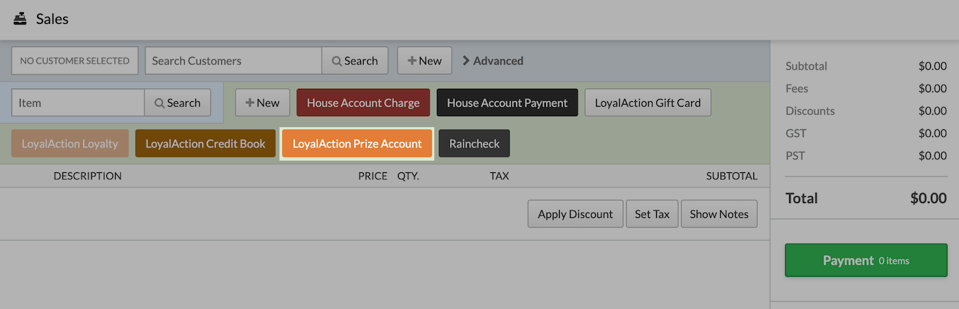Focus the Search Customers field
This screenshot has height=309, width=959.
234,61
